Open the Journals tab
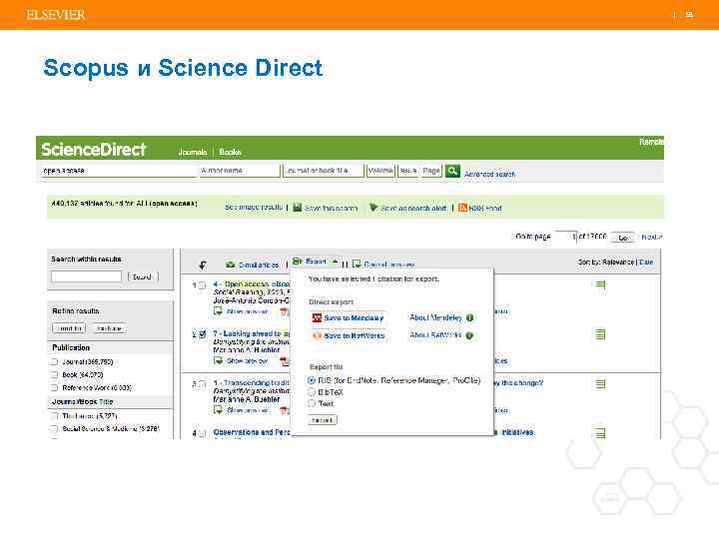Image resolution: width=719 pixels, height=539 pixels. pyautogui.click(x=193, y=152)
